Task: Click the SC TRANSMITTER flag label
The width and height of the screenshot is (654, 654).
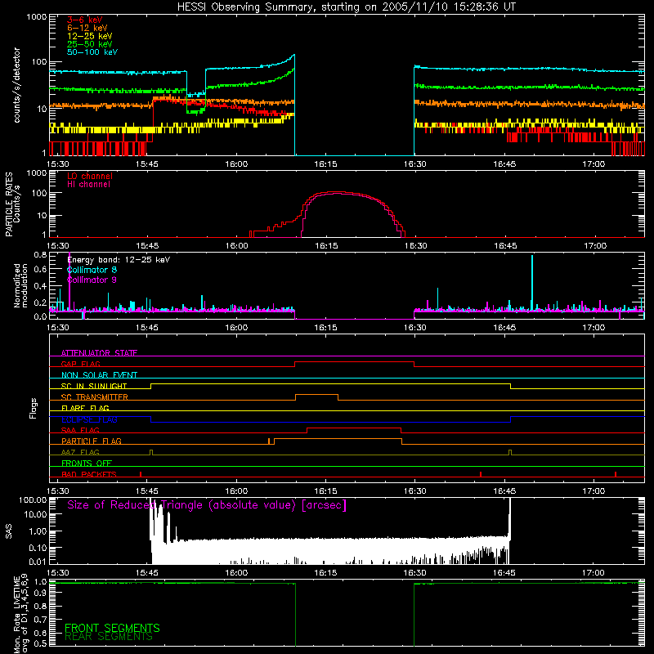Action: coord(94,397)
